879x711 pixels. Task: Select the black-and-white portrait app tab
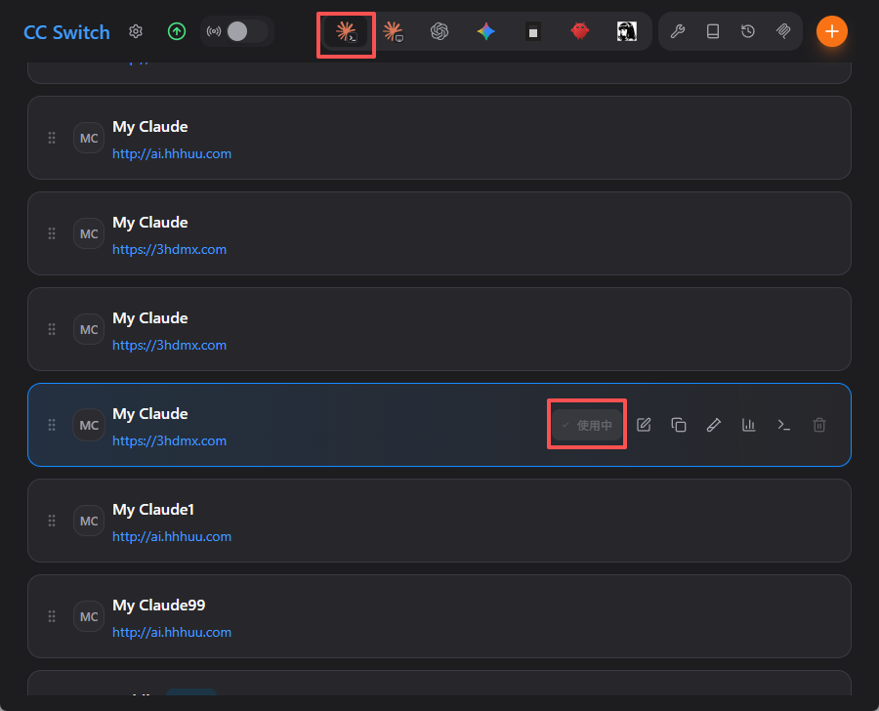(x=627, y=31)
